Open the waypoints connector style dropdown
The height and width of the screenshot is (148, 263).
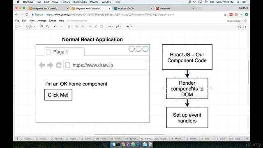[119, 26]
